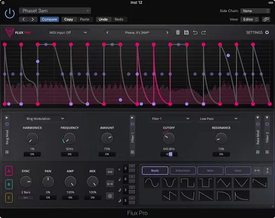Increase the whole note count stepper

132,166
